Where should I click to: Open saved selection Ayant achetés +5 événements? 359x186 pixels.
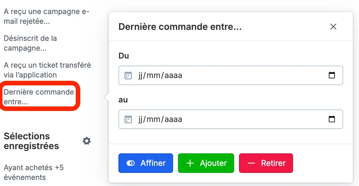point(34,172)
